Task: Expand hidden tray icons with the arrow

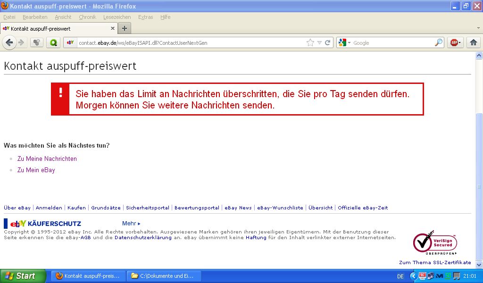Action: click(413, 276)
